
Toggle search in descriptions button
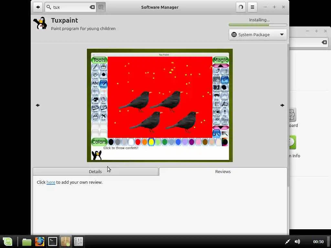[101, 7]
